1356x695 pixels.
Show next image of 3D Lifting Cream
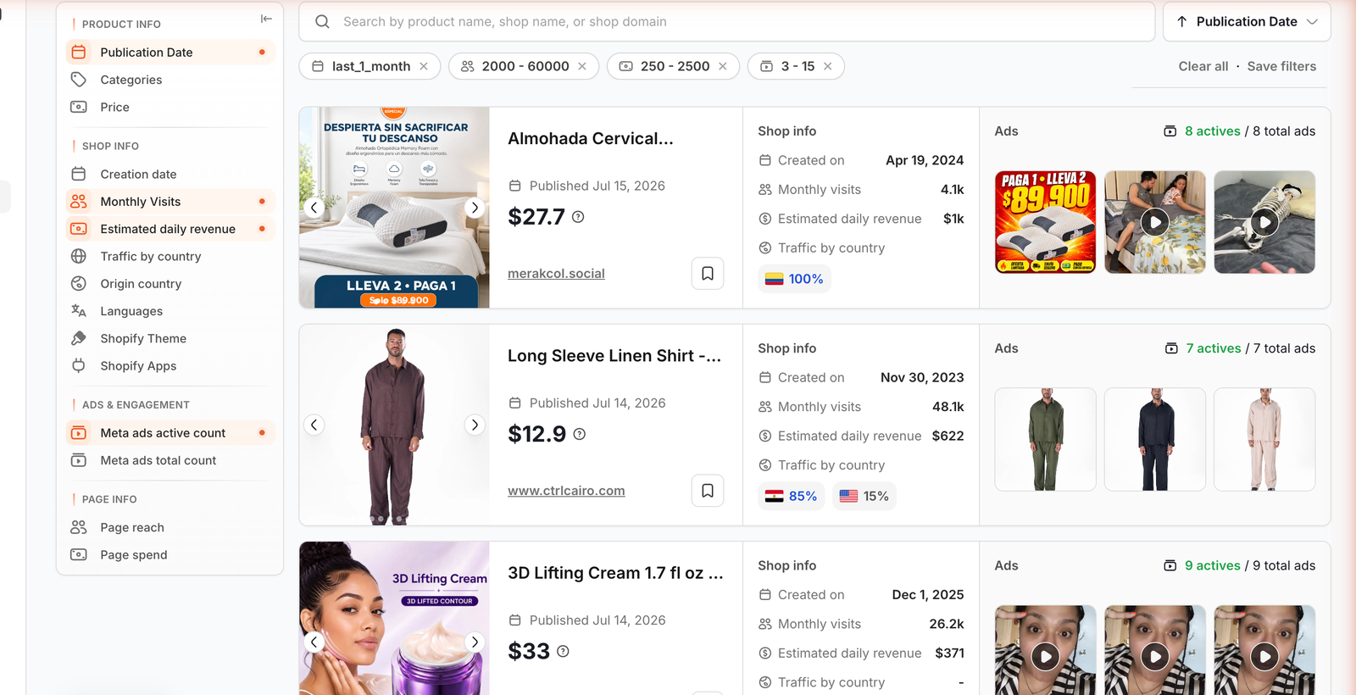click(x=475, y=642)
